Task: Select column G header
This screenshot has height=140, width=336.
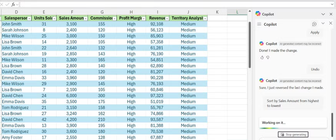Action: coord(102,12)
